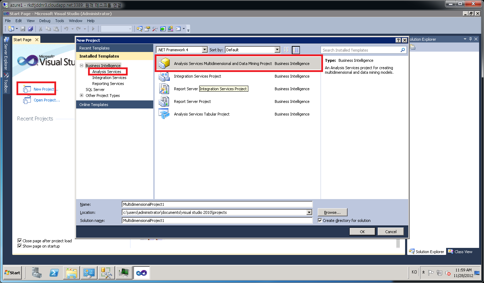Screen dimensions: 484x283
Task: Open the Window menu
Action: [x=75, y=21]
